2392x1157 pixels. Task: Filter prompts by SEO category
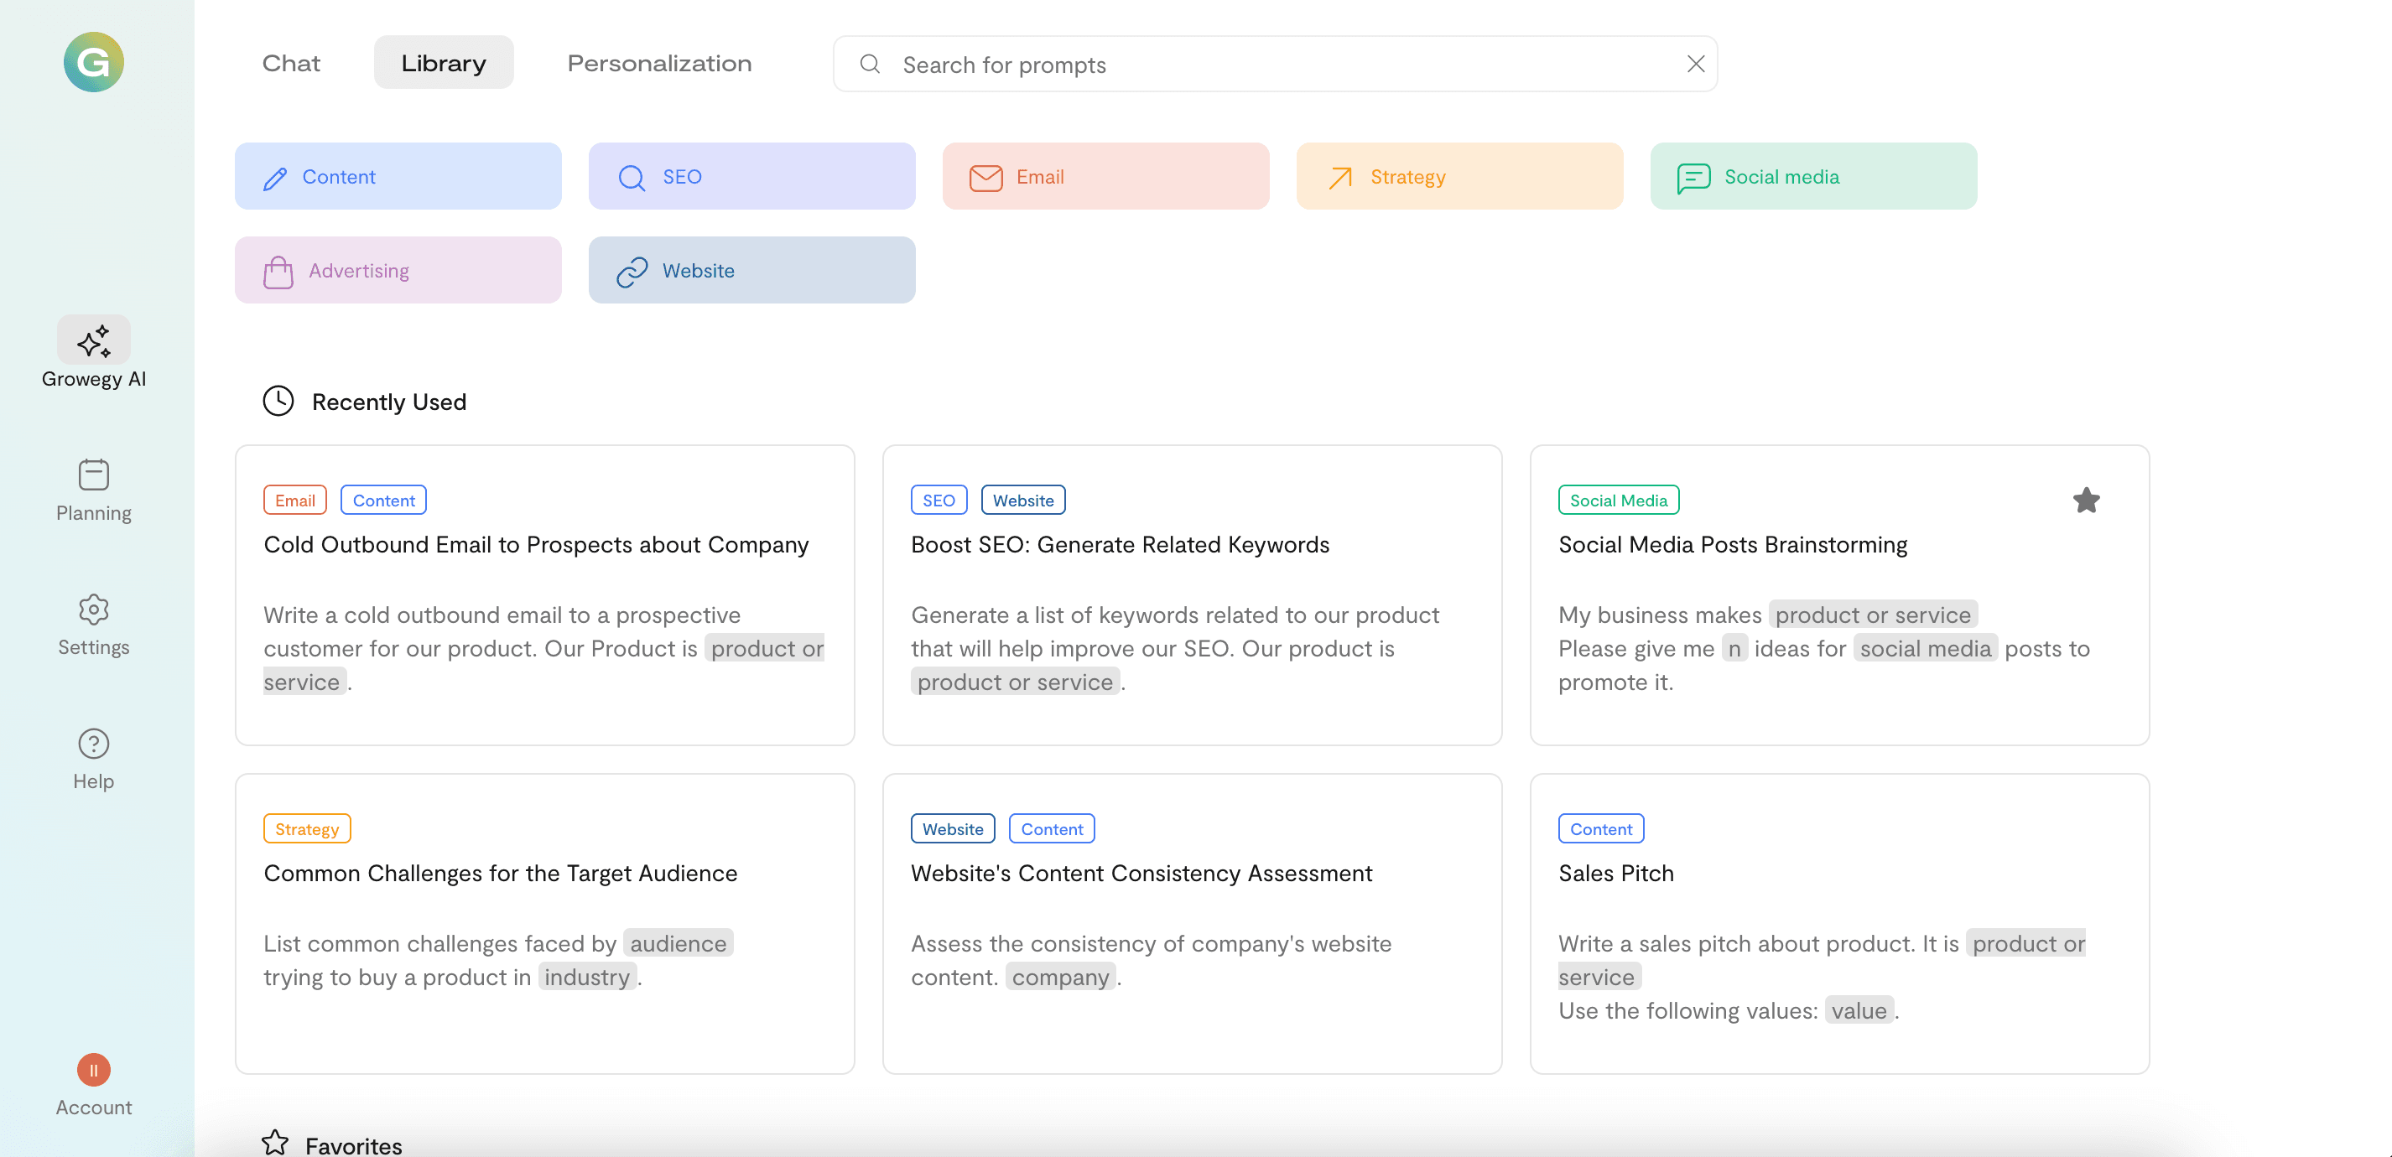pos(752,176)
